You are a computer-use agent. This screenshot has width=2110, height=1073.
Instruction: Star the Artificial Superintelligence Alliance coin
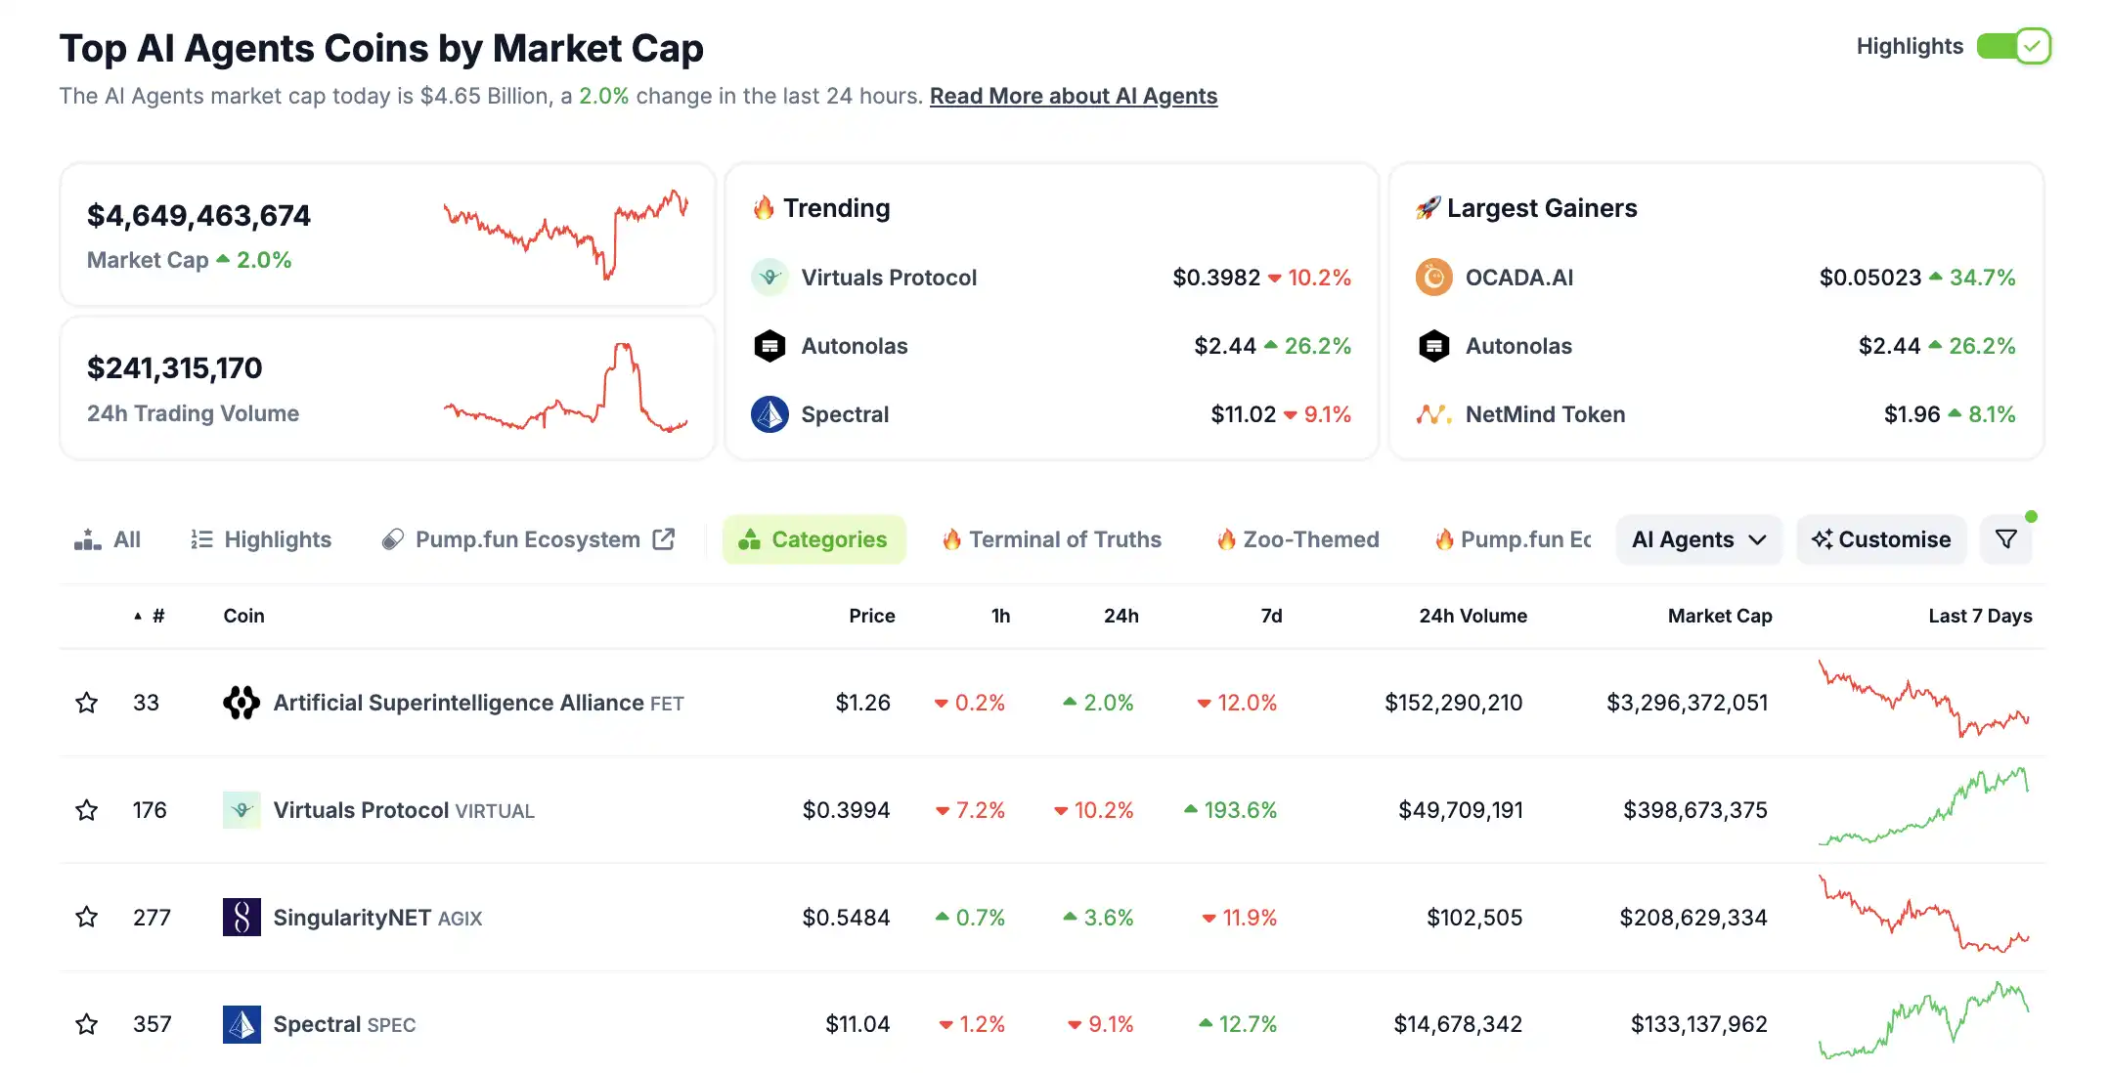(87, 703)
